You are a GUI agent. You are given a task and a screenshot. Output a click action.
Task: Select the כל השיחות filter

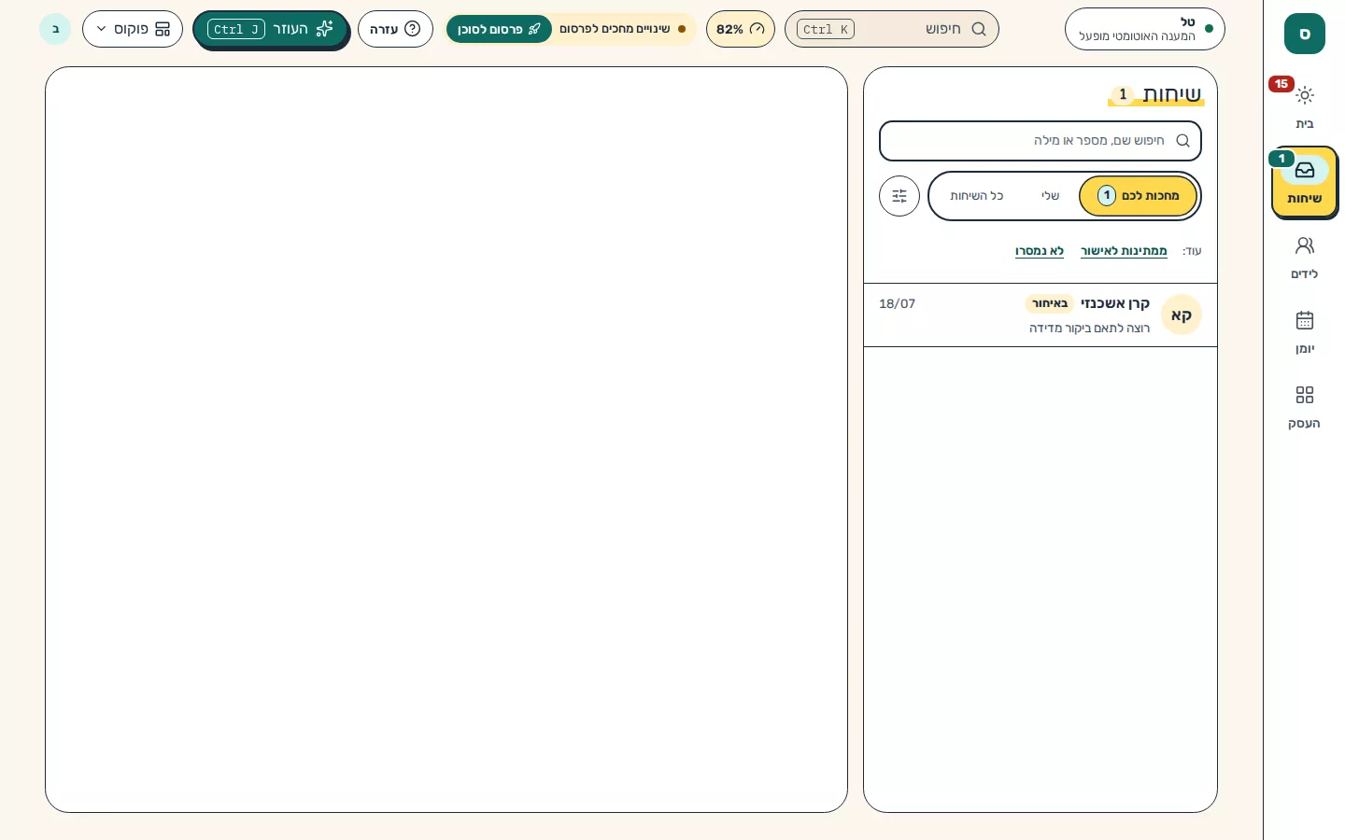click(977, 196)
